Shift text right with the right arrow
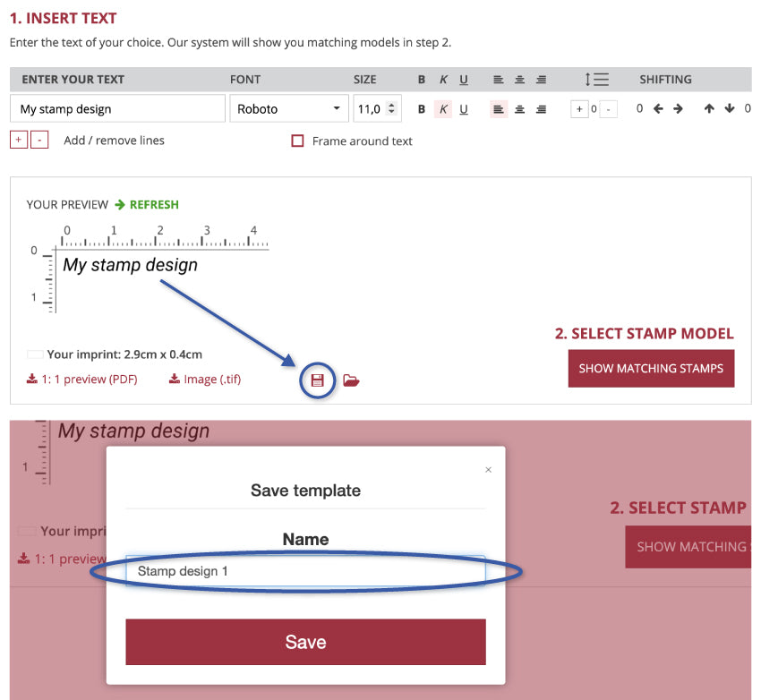The width and height of the screenshot is (761, 700). (x=678, y=109)
